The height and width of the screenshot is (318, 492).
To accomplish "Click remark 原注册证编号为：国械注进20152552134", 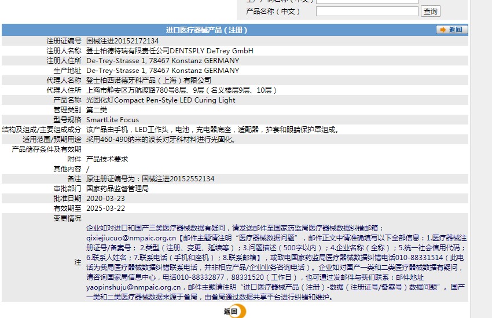I will pos(150,179).
